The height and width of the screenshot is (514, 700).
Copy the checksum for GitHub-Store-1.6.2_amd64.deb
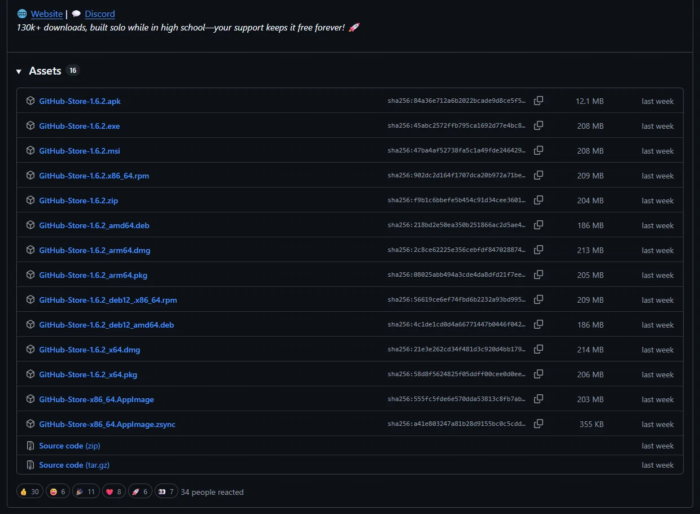pyautogui.click(x=538, y=225)
